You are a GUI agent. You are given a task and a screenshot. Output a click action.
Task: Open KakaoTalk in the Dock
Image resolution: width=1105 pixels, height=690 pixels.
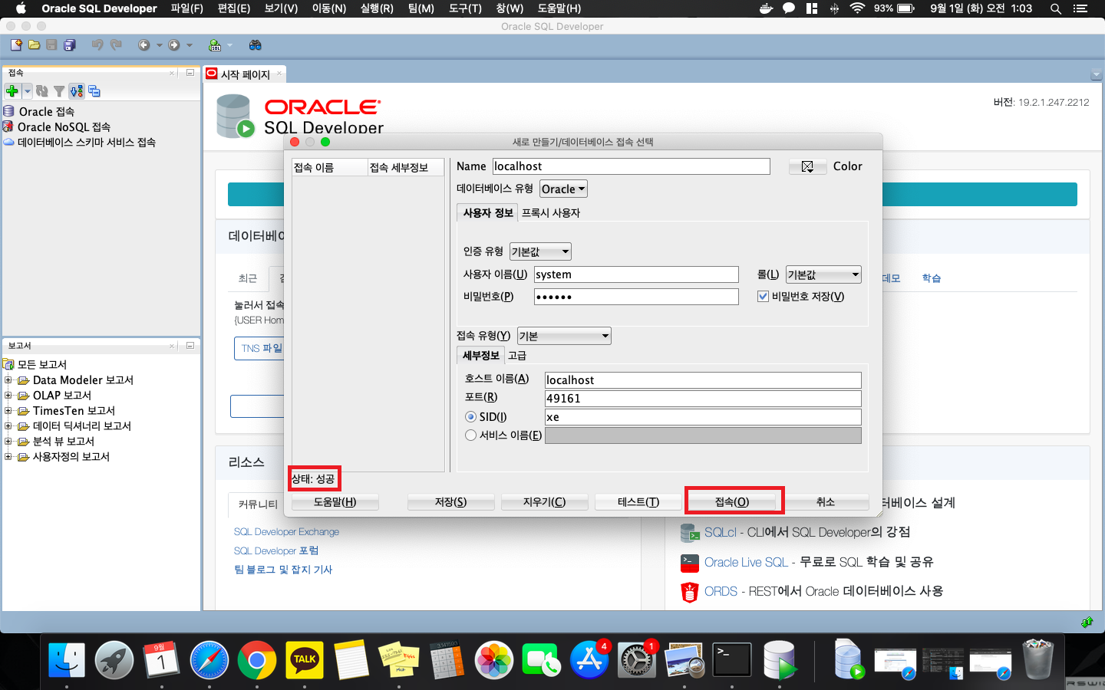pyautogui.click(x=304, y=659)
